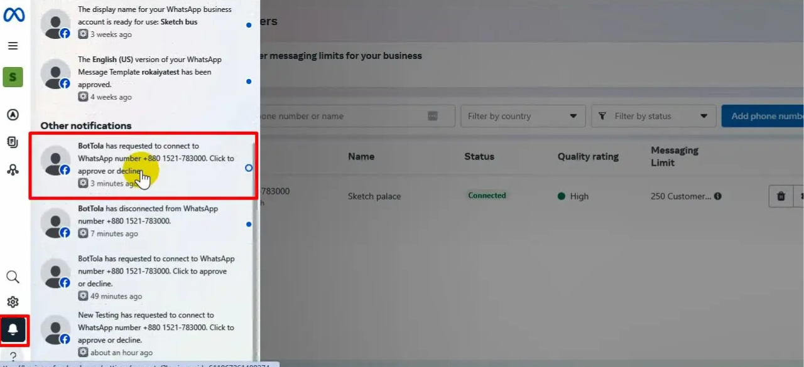Open New Testing connect request notification
Screen dimensions: 804x367
[143, 333]
